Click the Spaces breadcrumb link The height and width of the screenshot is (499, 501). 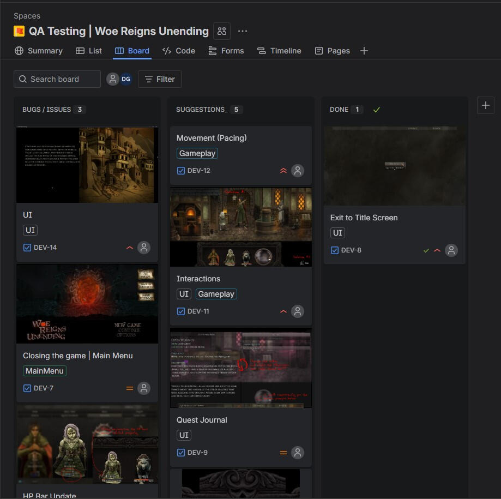pos(27,16)
